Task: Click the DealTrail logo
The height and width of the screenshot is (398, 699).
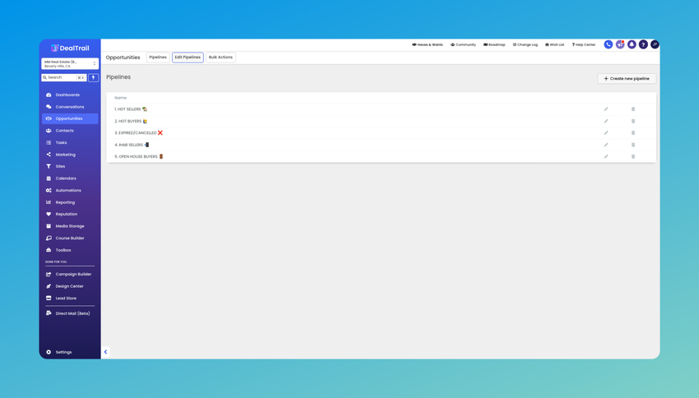Action: [70, 49]
